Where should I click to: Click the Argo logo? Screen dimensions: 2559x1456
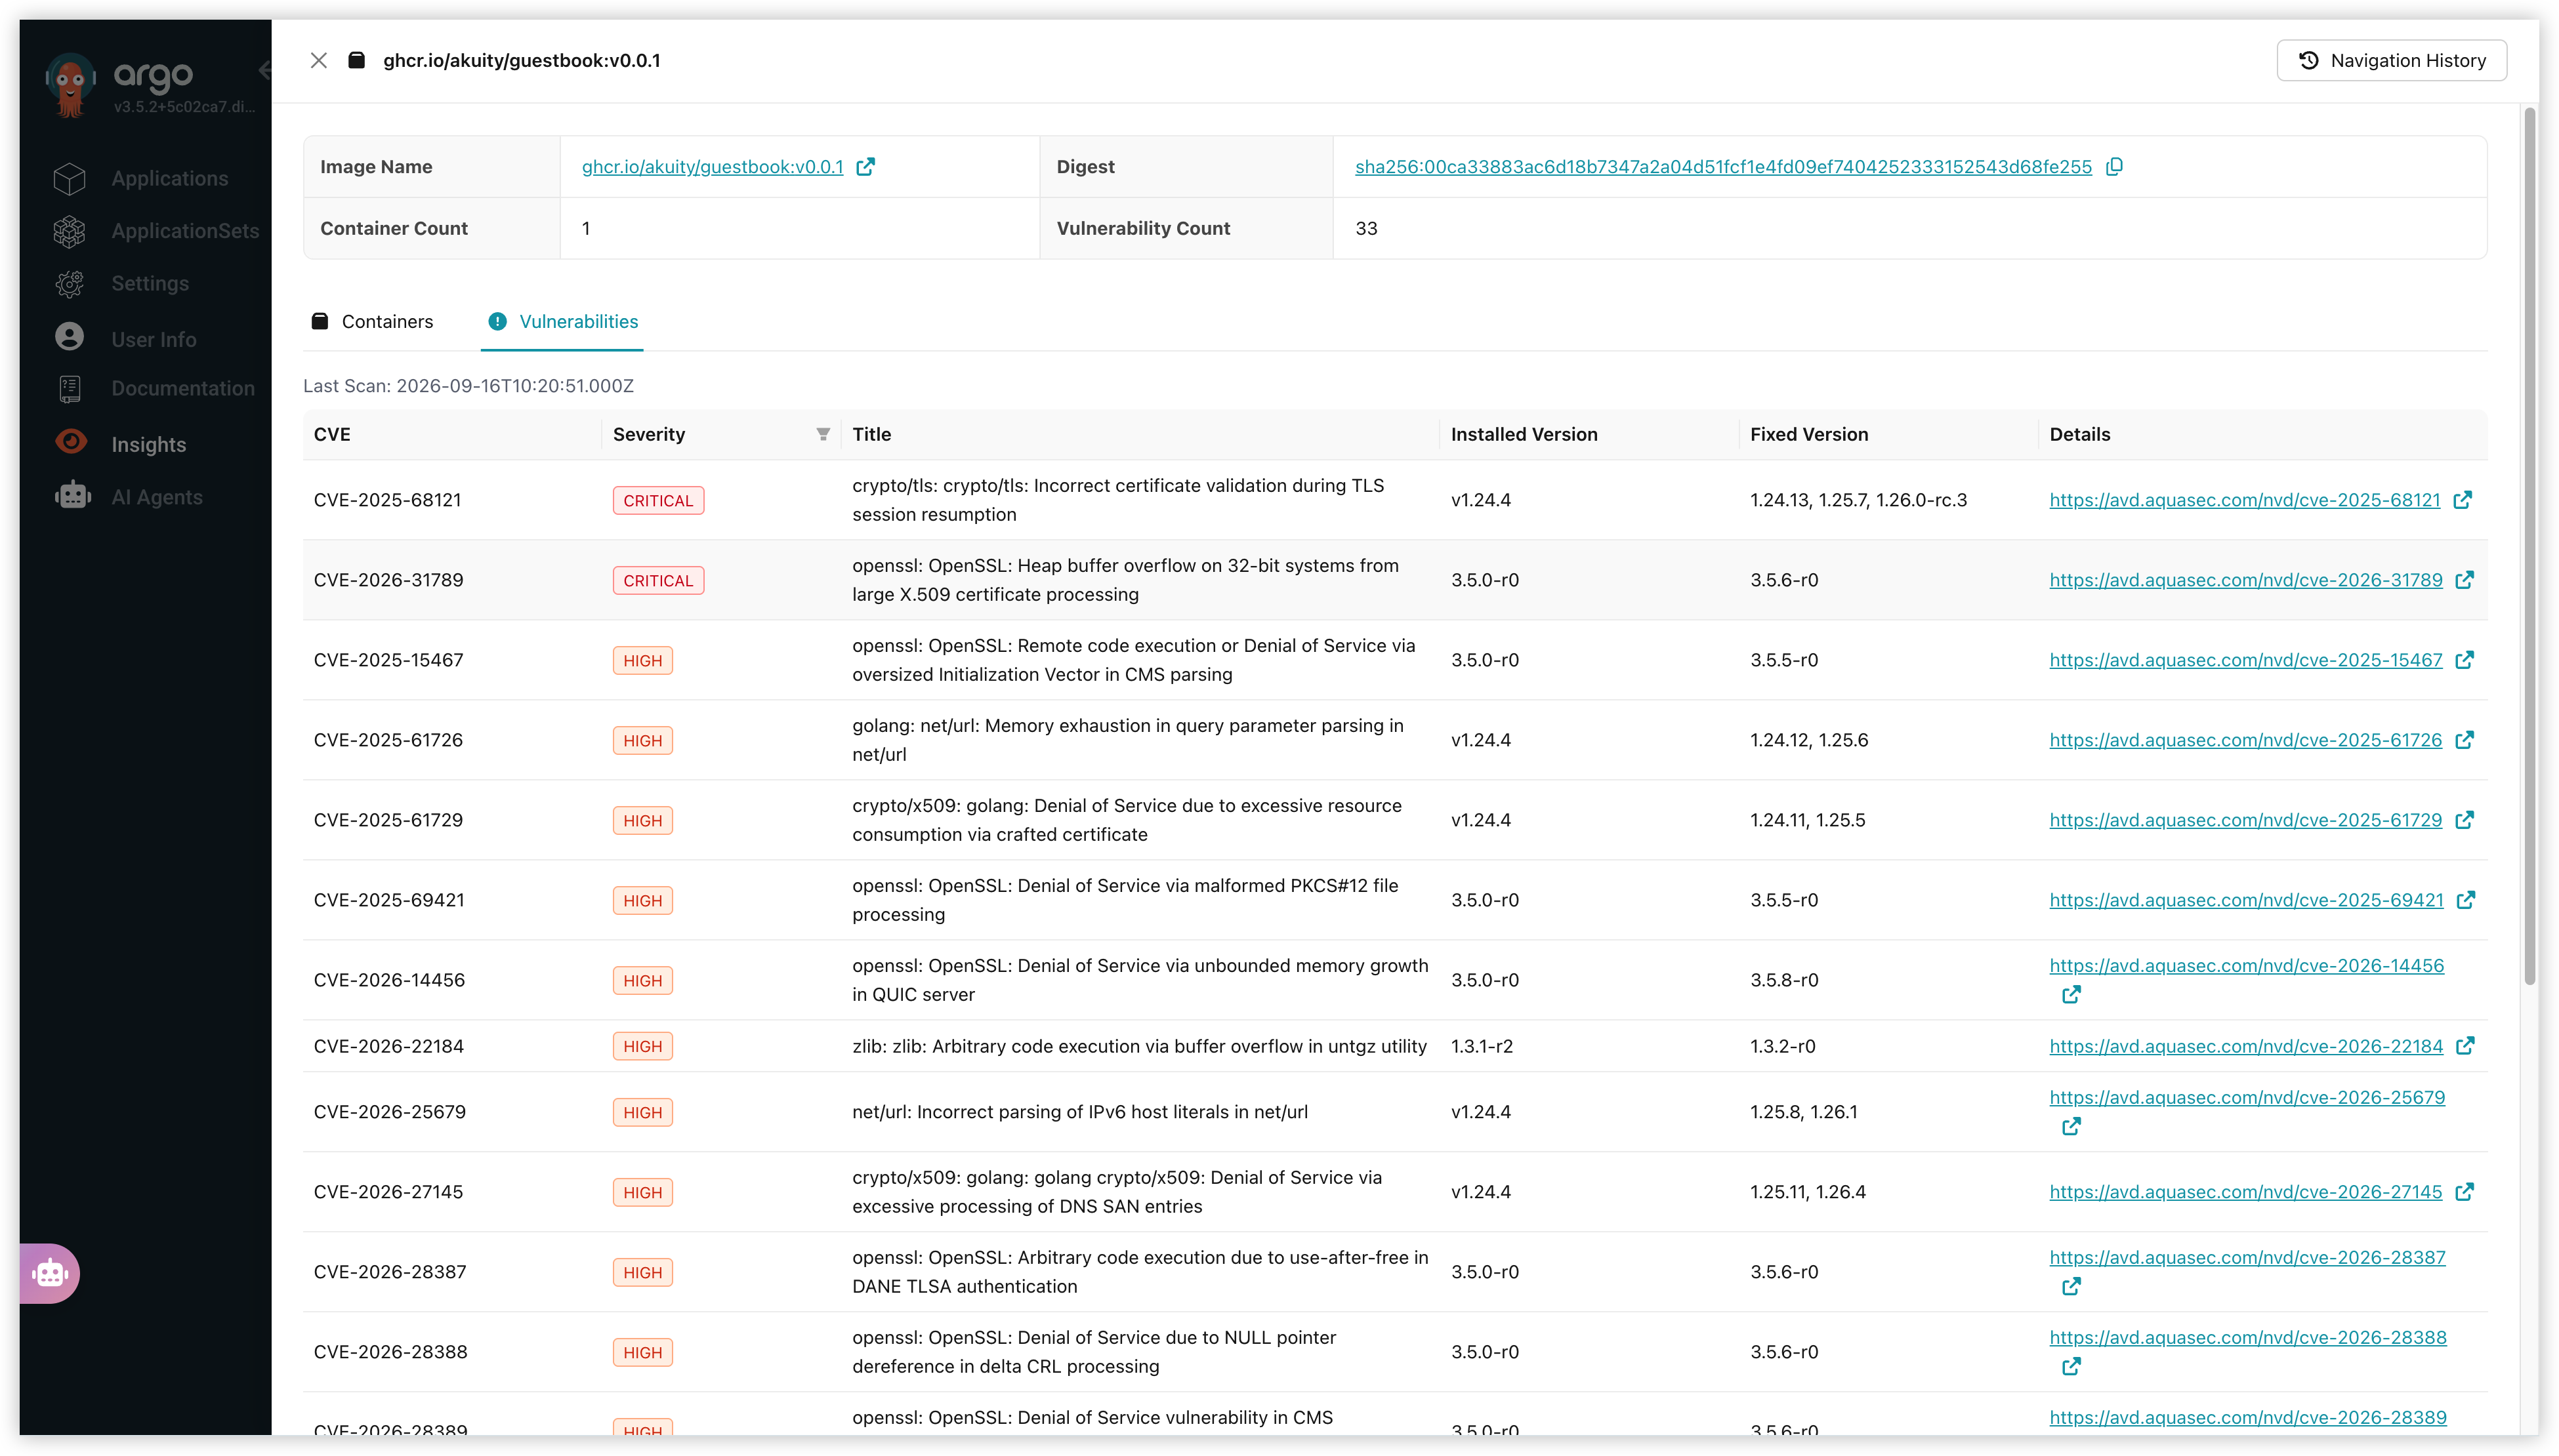pyautogui.click(x=70, y=85)
